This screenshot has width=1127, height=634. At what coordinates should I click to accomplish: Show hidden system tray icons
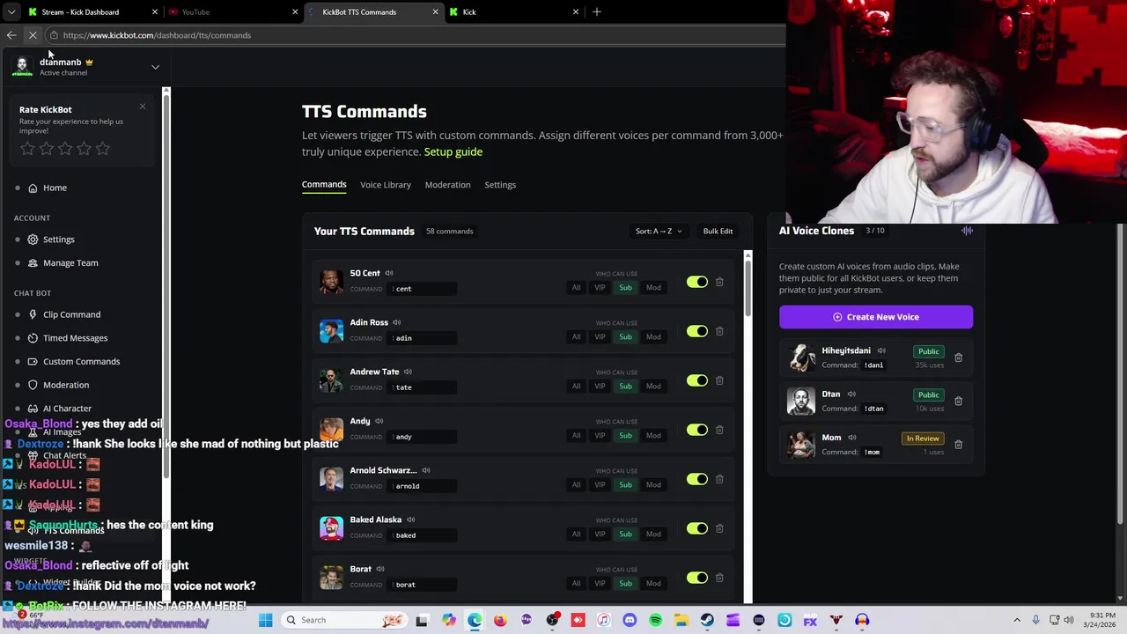pyautogui.click(x=1017, y=620)
